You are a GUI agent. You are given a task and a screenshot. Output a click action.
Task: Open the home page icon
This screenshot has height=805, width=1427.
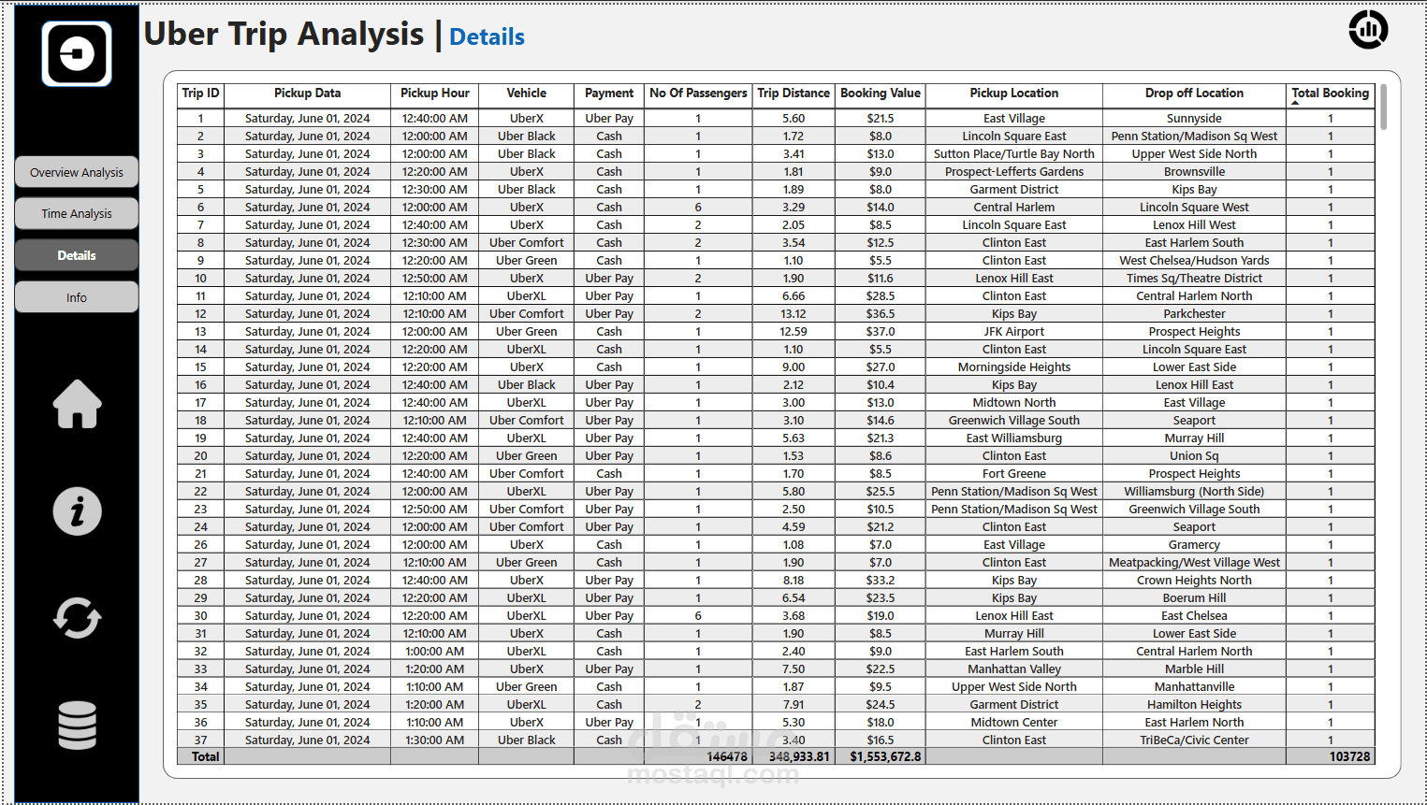point(77,404)
